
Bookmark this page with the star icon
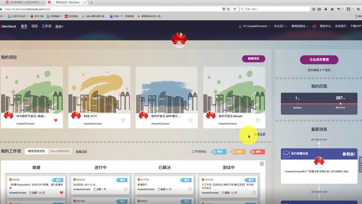pyautogui.click(x=314, y=9)
